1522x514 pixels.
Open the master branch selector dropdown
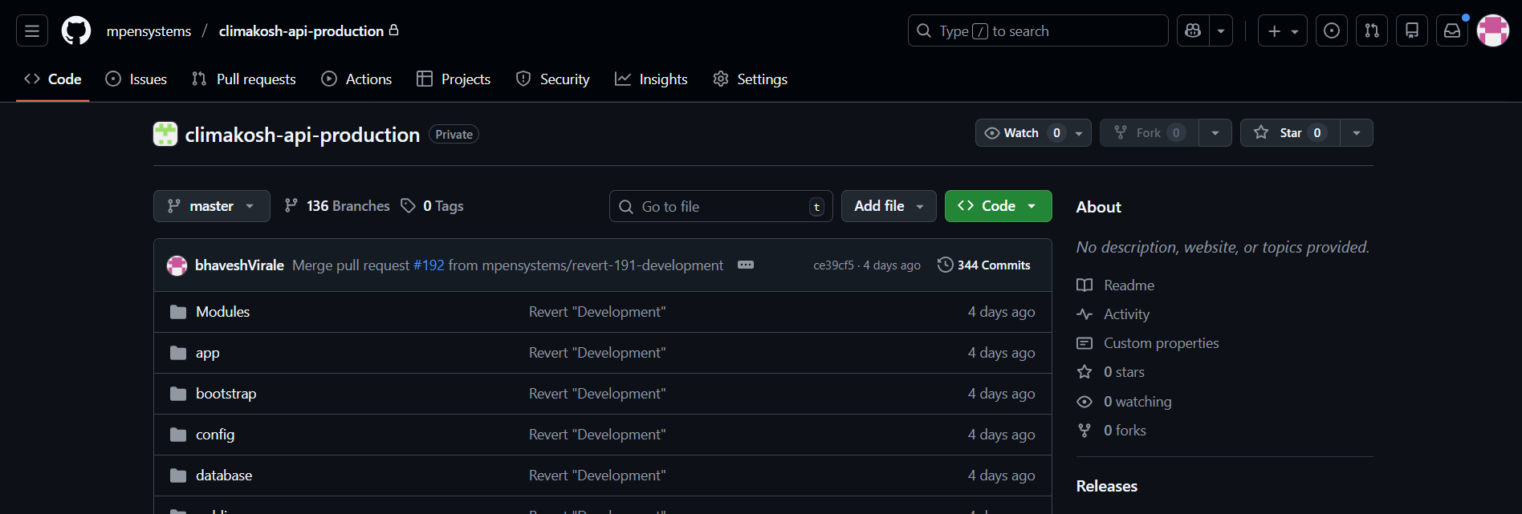[211, 206]
